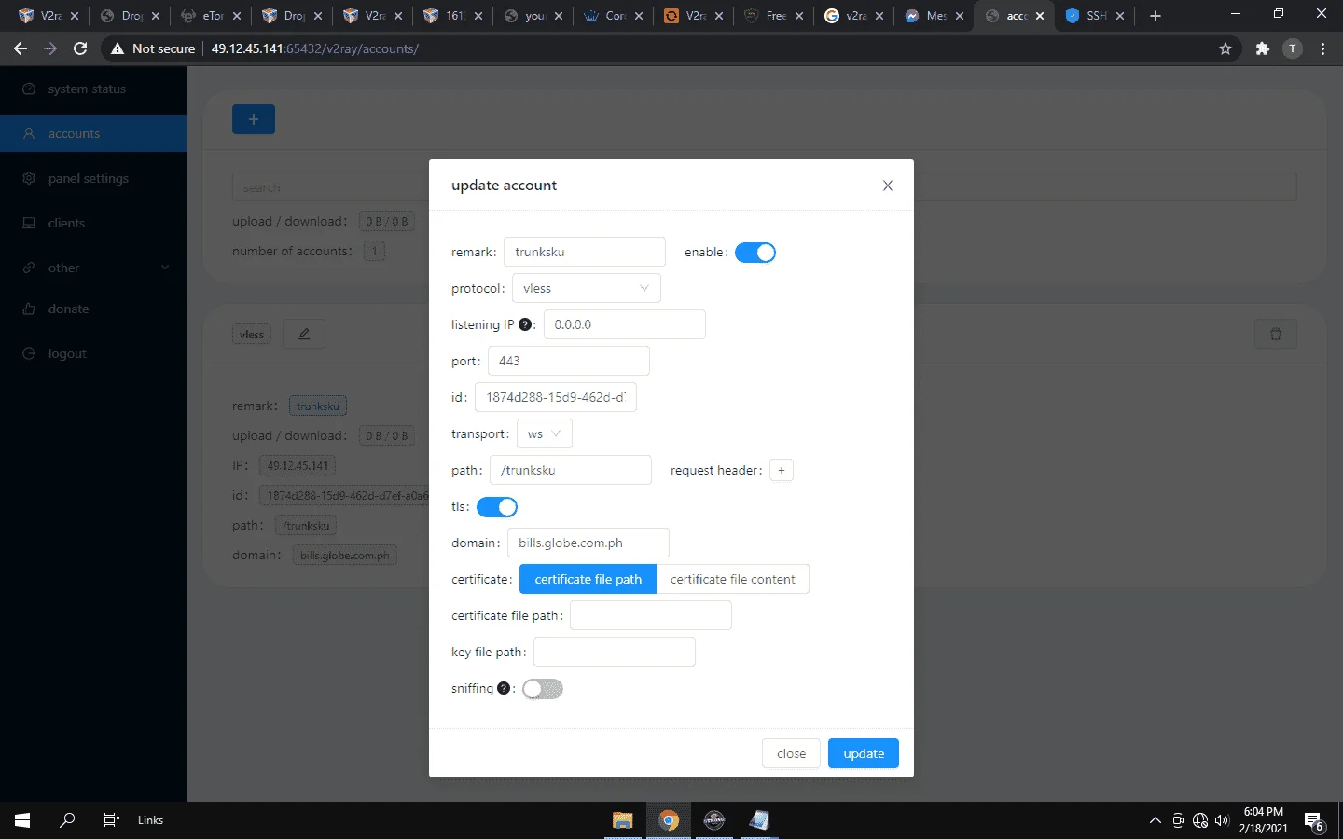Click the bills.globe.com.ph domain tag in card
1343x839 pixels.
[344, 556]
